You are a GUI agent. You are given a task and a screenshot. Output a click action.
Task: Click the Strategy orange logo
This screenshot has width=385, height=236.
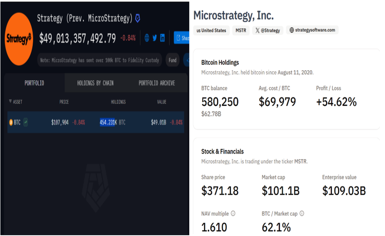point(19,39)
